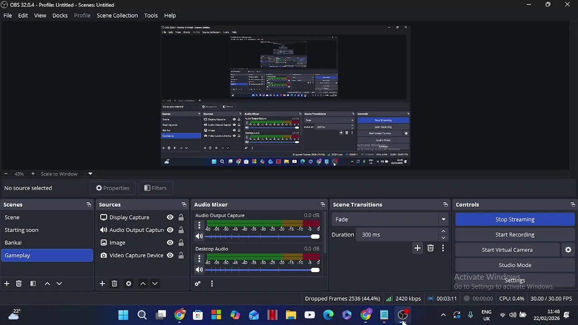Zoom out preview with minus icon
The width and height of the screenshot is (578, 325).
[x=6, y=174]
